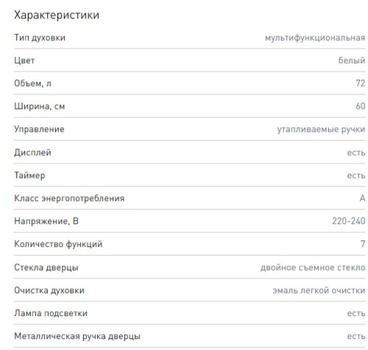368x350 pixels.
Task: Select the белый color value
Action: (352, 60)
